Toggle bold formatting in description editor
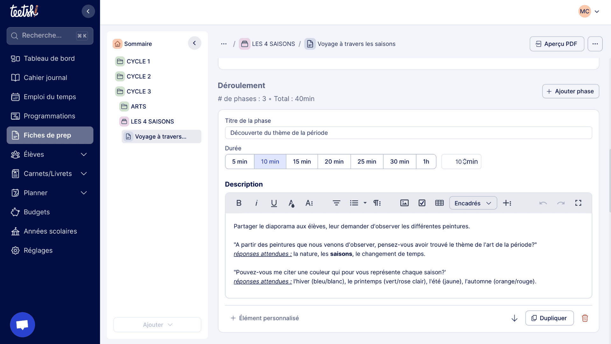 pos(239,203)
